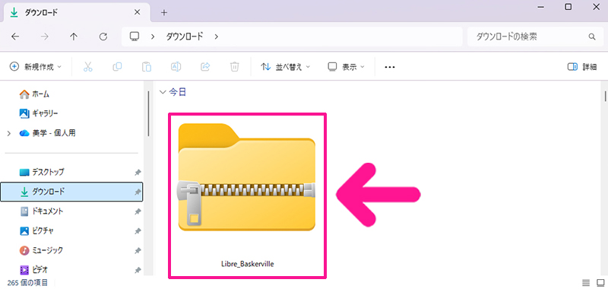Expand chevron after the PC icon in address bar

click(153, 37)
